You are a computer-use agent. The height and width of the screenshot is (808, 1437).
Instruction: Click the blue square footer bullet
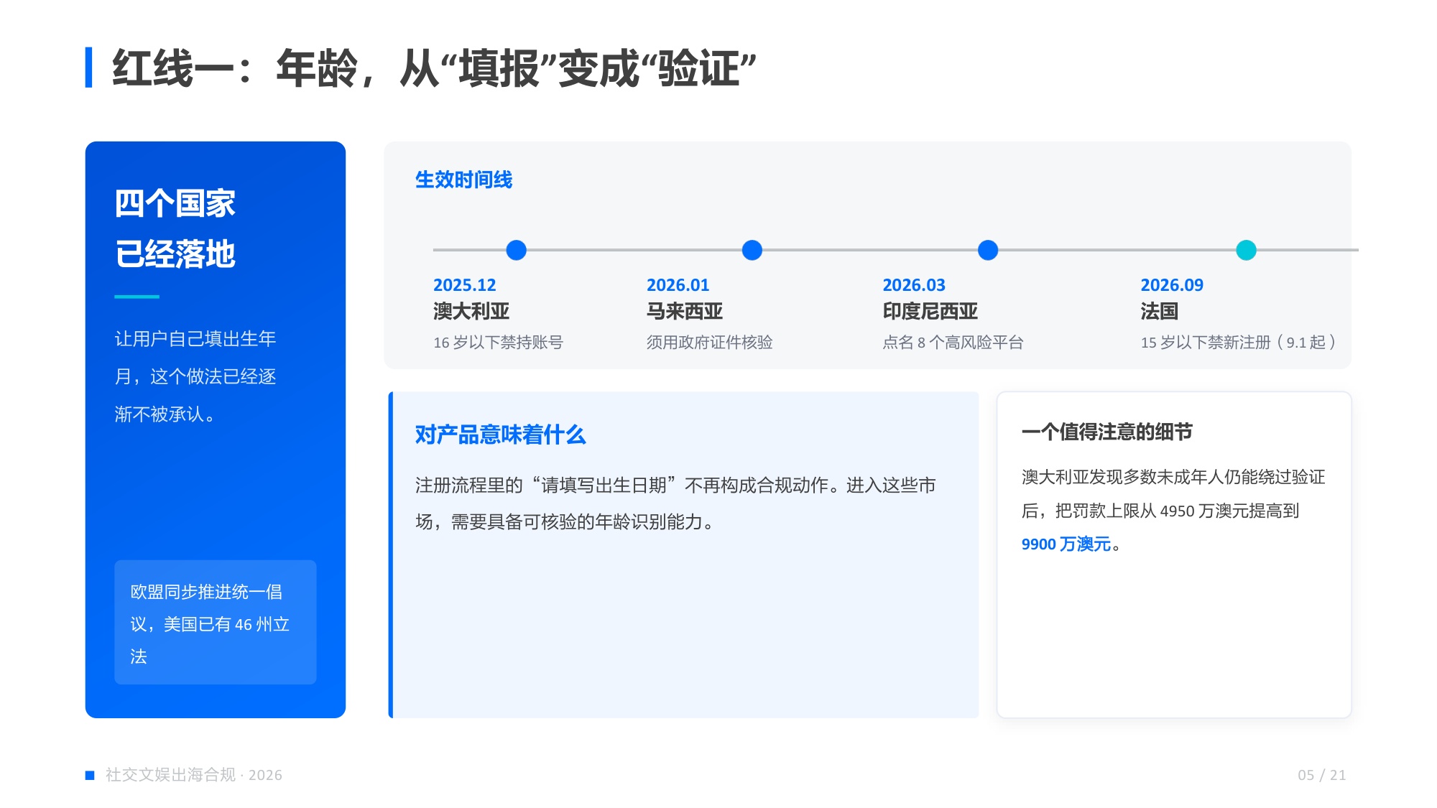pos(90,775)
